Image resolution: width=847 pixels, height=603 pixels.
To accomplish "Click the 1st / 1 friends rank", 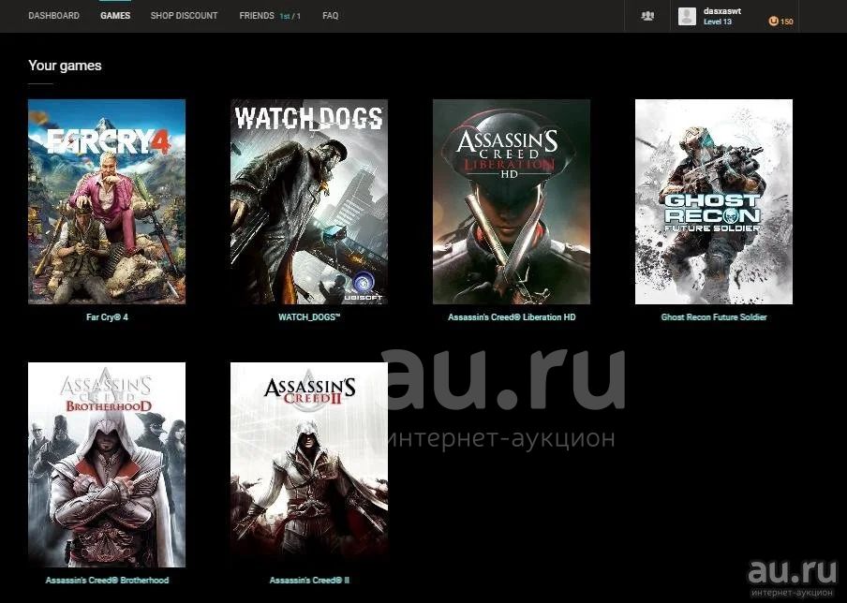I will click(x=290, y=16).
